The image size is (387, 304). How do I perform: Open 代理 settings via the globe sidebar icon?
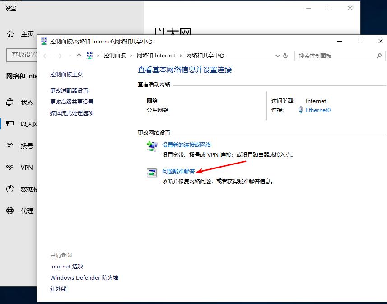pyautogui.click(x=10, y=210)
